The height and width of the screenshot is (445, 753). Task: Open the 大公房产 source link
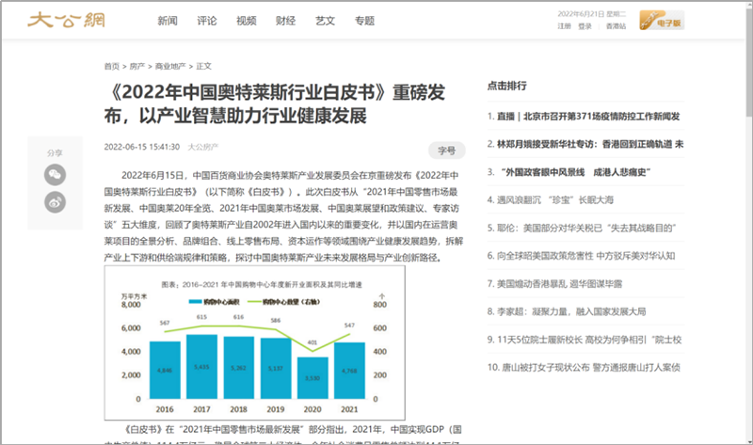pos(202,148)
